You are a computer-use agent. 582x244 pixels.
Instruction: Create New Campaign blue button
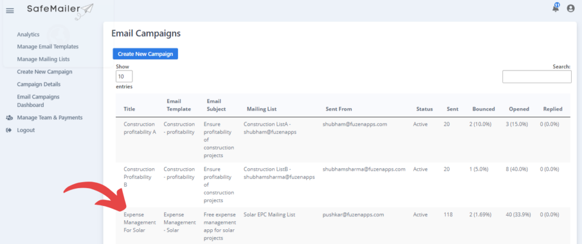tap(145, 54)
